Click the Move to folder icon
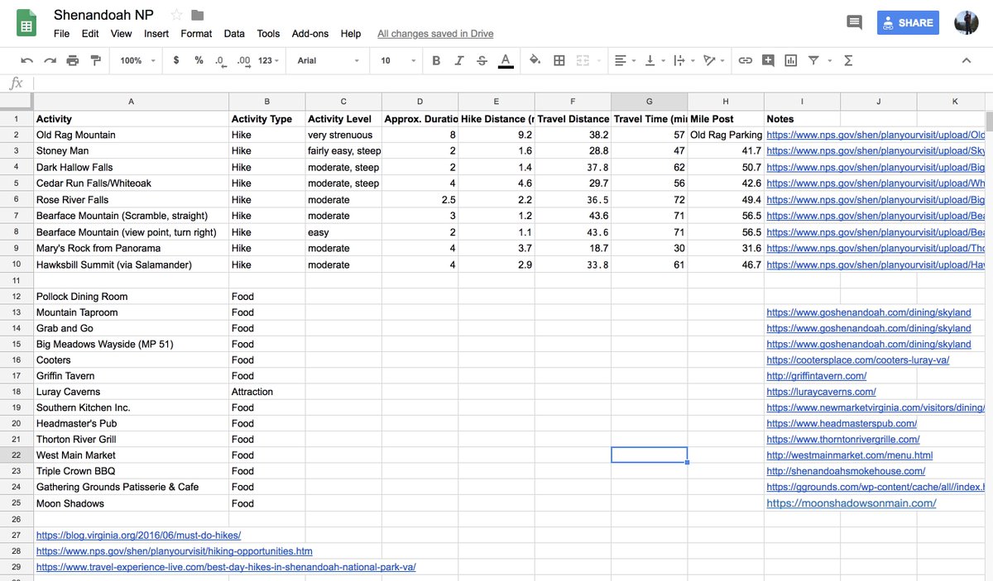Screen dimensions: 993x581 tap(197, 15)
